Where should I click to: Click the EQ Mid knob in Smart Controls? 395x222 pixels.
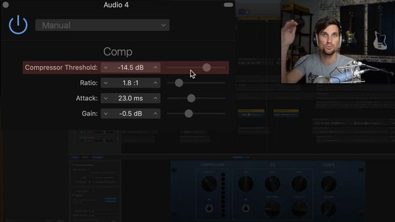(x=273, y=184)
